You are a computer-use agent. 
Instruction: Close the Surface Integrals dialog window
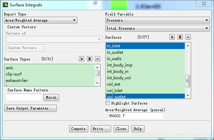204,3
